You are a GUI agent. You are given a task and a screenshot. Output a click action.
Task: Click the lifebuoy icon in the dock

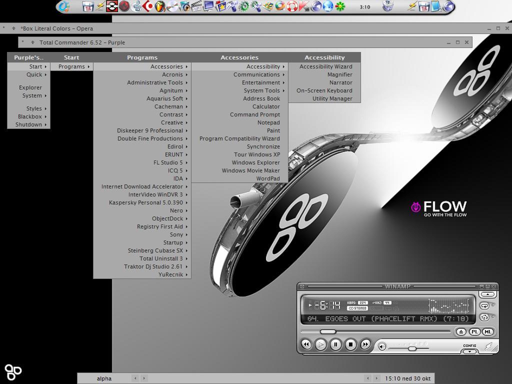click(292, 6)
